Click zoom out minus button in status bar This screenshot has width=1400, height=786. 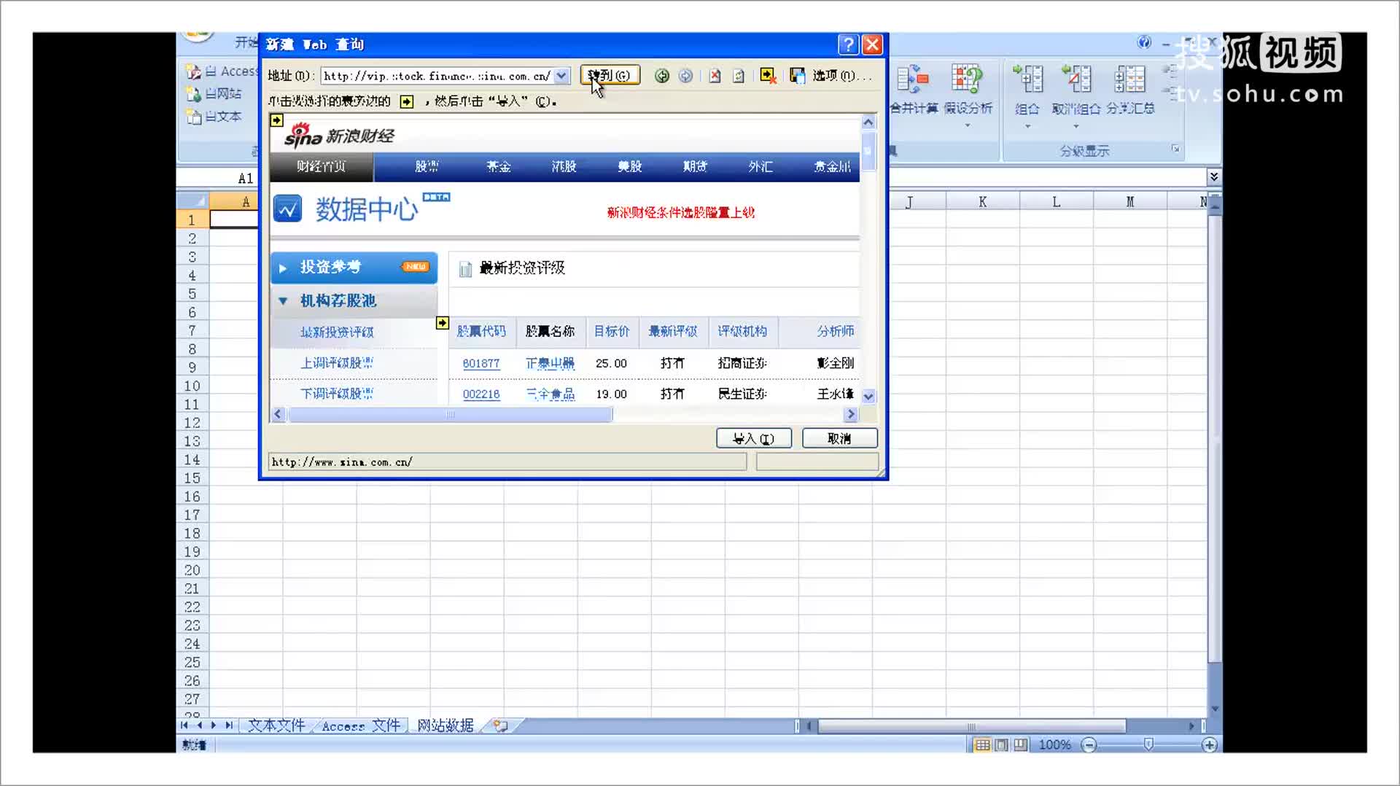[x=1089, y=744]
